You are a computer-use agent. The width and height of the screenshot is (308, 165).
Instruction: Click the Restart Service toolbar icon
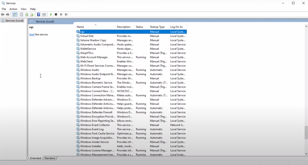[x=66, y=14]
